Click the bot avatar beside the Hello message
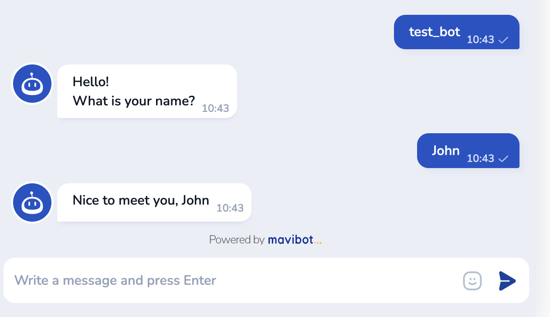The width and height of the screenshot is (550, 317). coord(32,84)
